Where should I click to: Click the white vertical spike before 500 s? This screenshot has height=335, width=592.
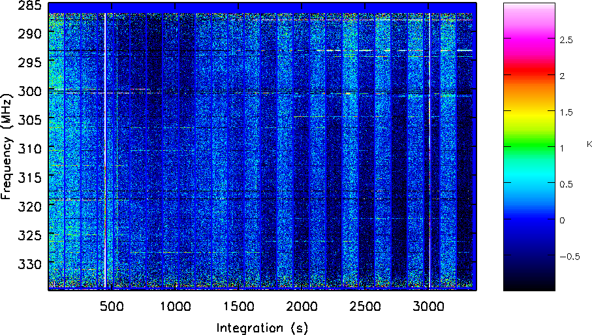(x=105, y=150)
